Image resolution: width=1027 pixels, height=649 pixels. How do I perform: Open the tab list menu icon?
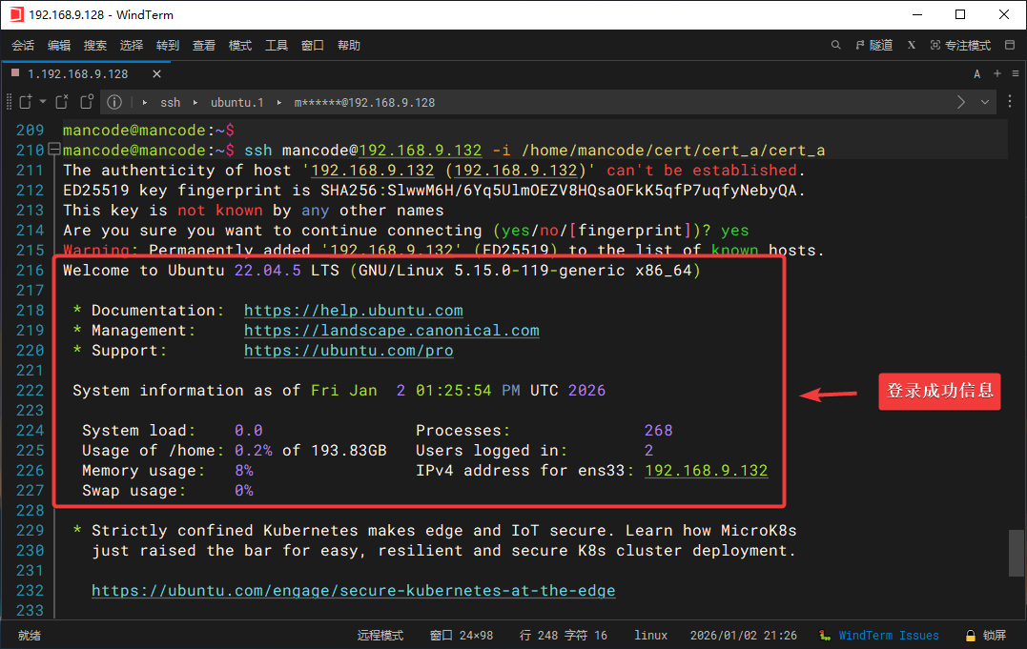(x=1015, y=73)
